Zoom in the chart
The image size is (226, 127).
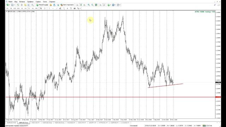(89, 5)
